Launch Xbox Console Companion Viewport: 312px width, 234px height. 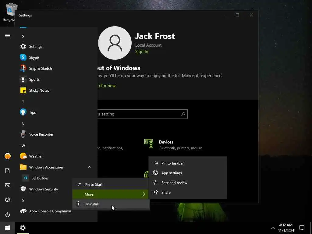click(x=45, y=211)
